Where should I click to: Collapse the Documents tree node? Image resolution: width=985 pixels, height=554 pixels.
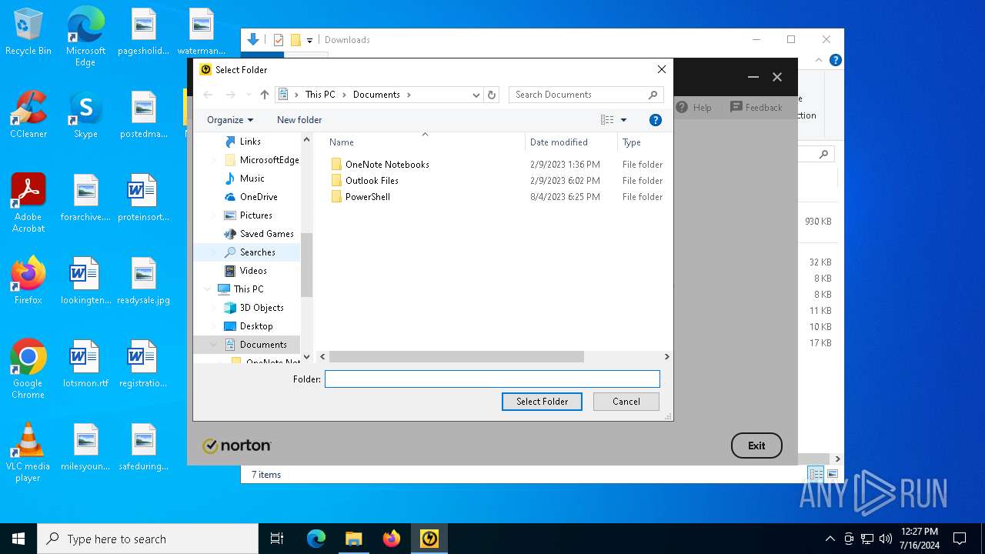tap(213, 345)
